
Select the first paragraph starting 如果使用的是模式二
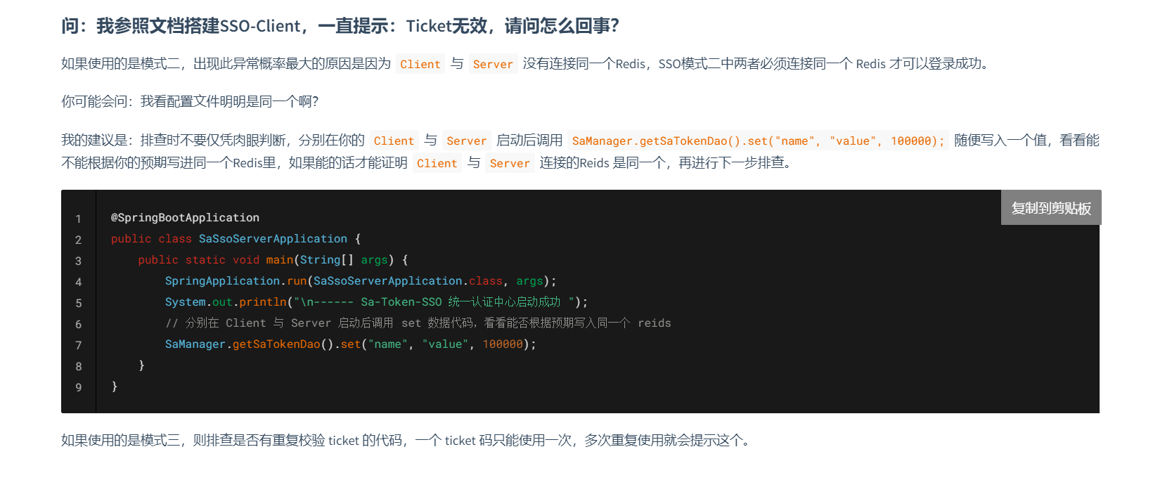click(x=527, y=64)
